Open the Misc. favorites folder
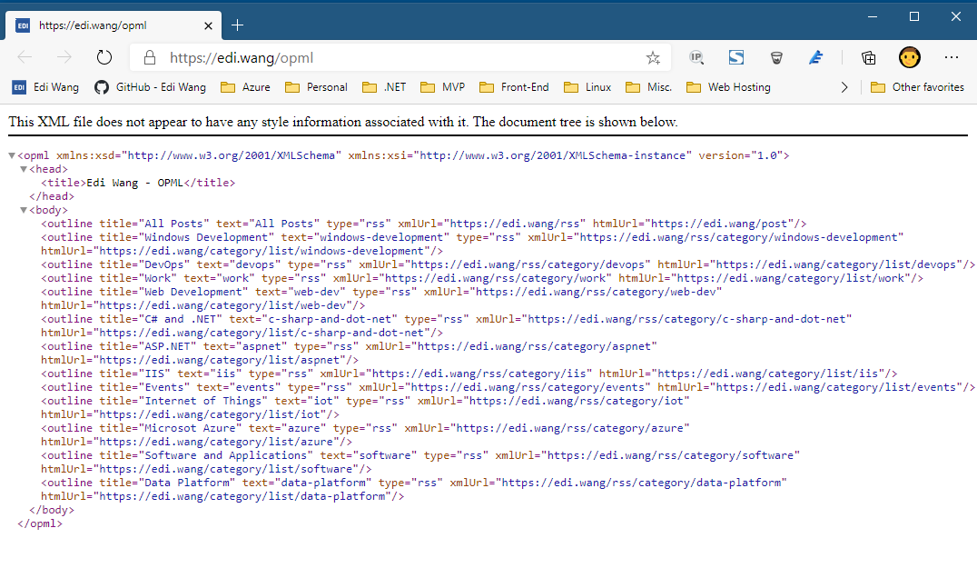 pyautogui.click(x=648, y=87)
